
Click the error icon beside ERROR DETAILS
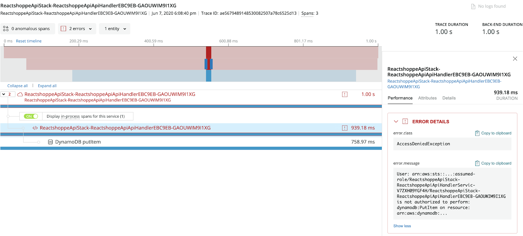(405, 122)
